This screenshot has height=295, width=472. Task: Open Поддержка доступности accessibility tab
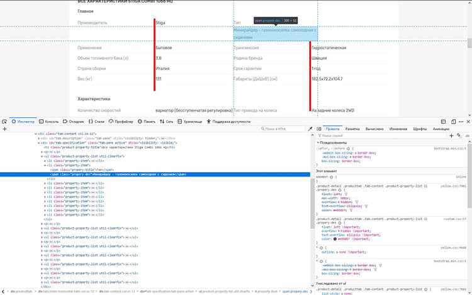coord(228,122)
